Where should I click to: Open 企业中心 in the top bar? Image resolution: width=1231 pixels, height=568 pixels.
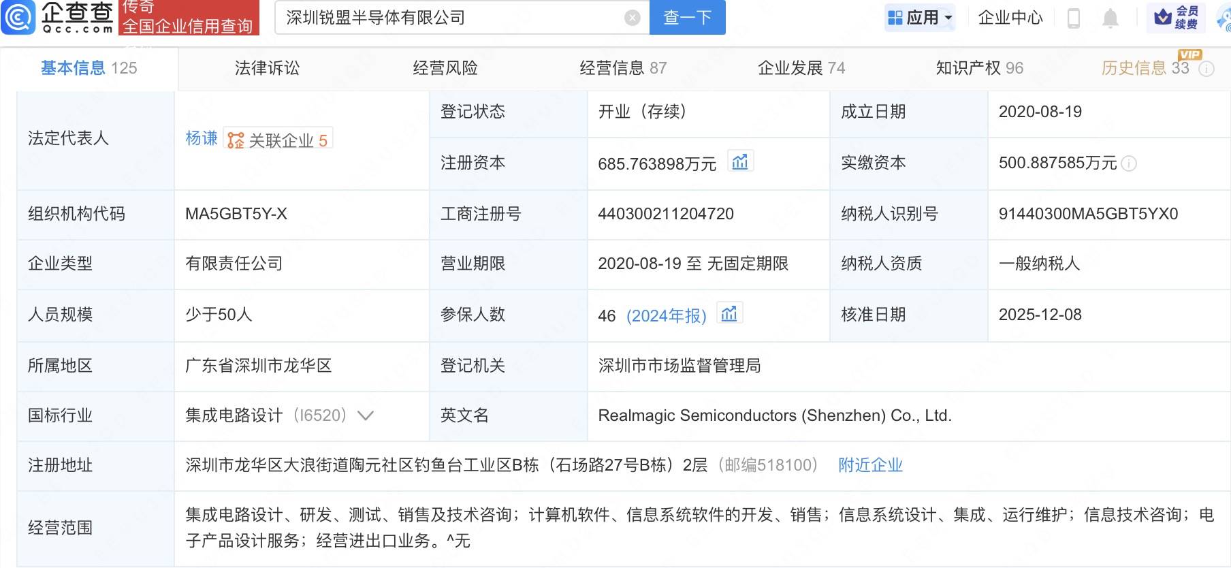(1010, 18)
